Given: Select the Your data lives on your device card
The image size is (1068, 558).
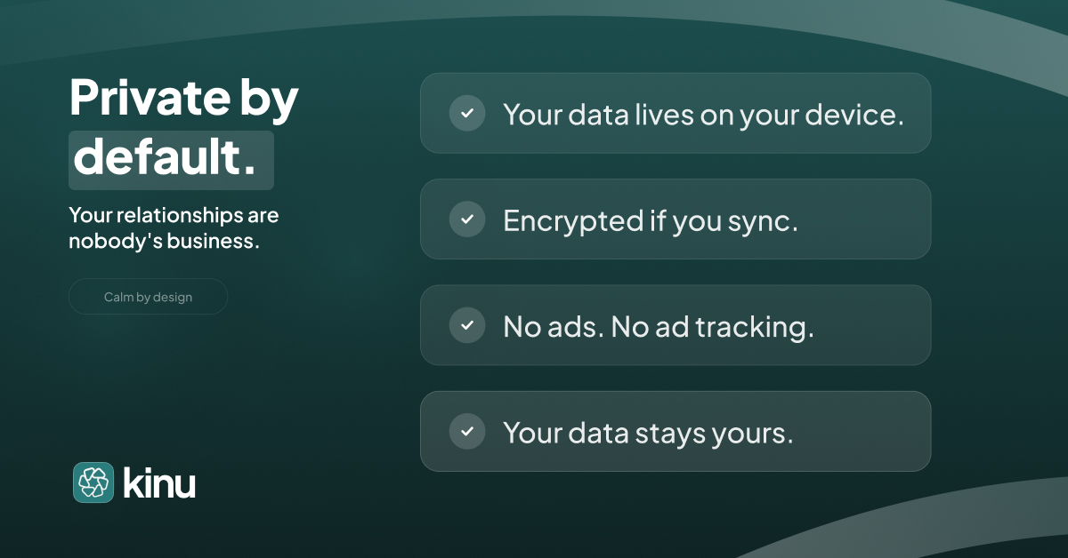Looking at the screenshot, I should [676, 113].
